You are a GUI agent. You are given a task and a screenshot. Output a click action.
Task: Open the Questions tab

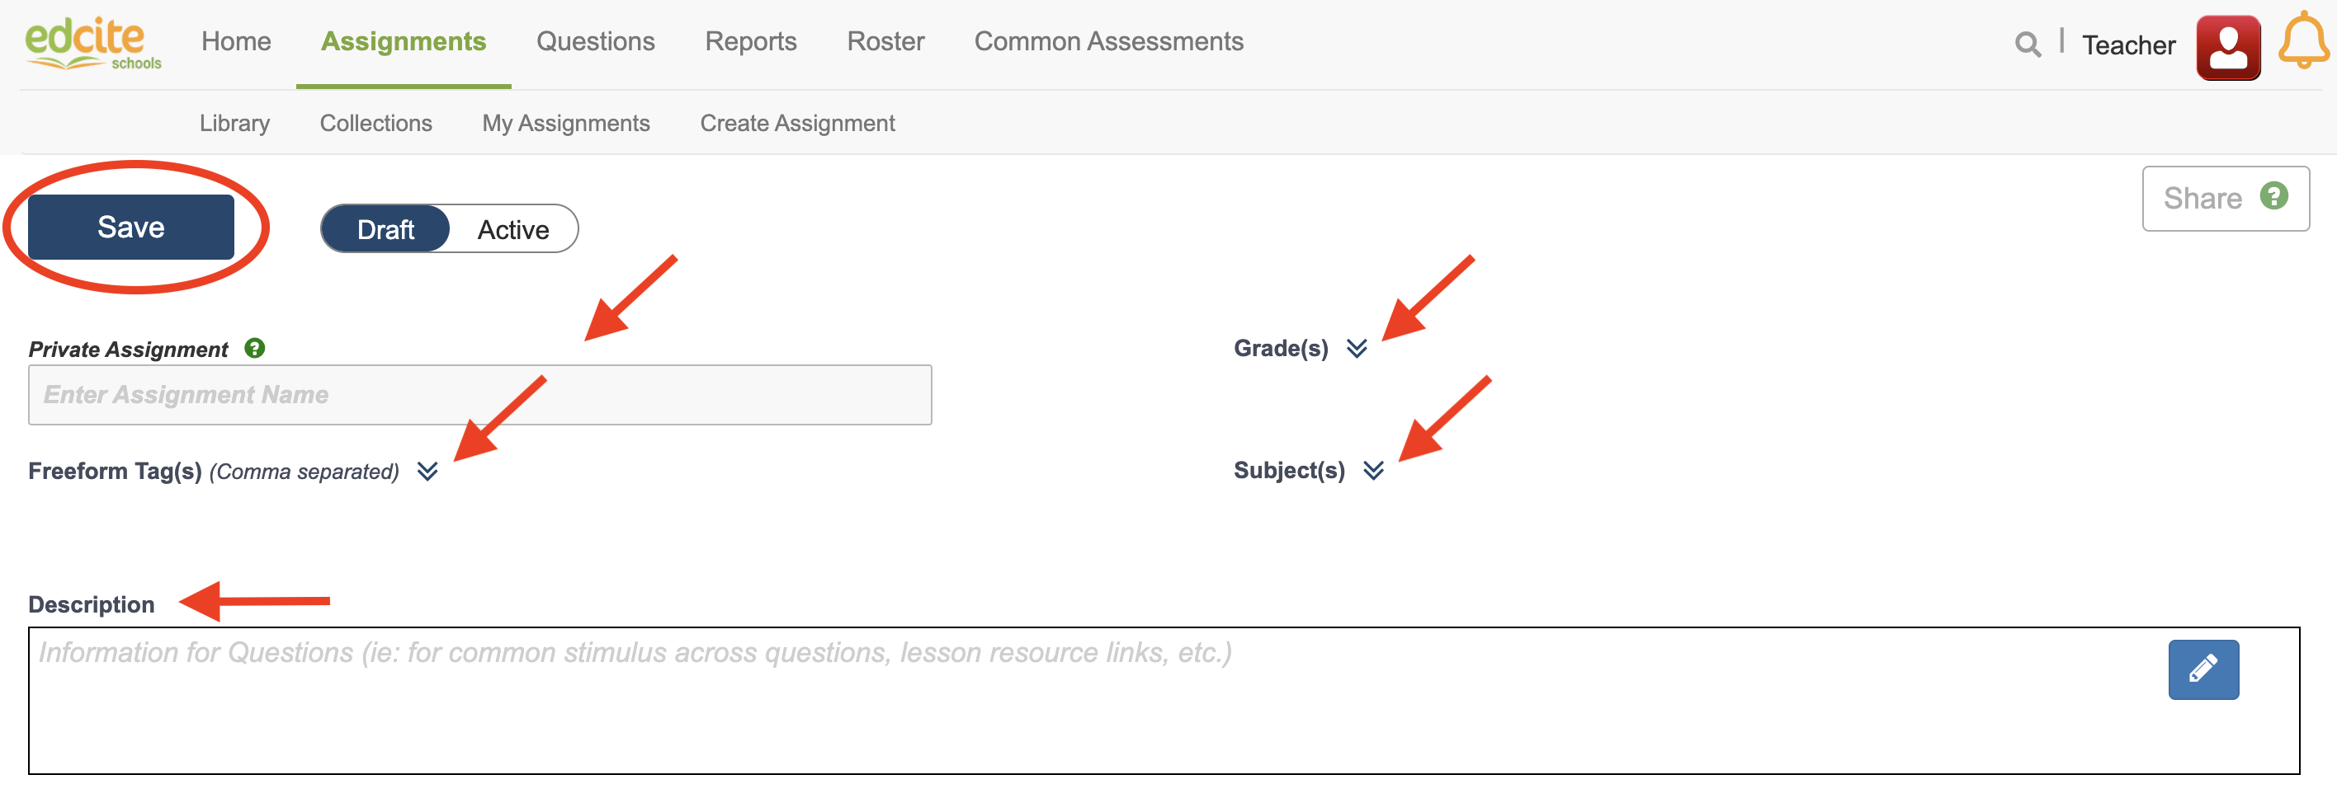coord(595,42)
